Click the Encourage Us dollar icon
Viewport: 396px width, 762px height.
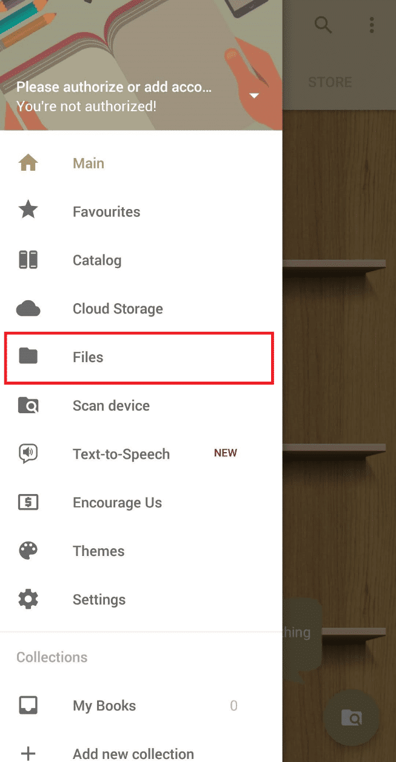coord(28,502)
